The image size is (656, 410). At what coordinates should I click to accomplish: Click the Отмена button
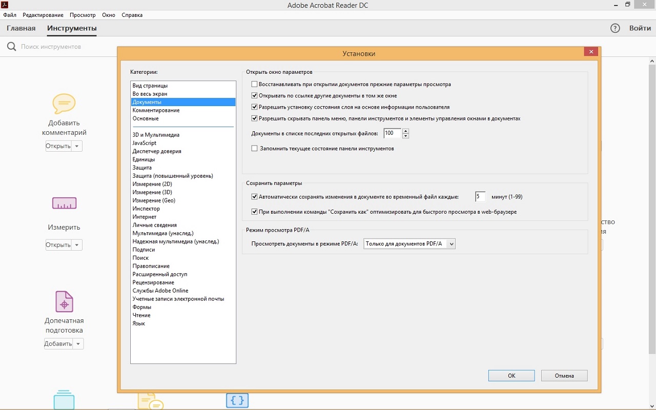click(x=564, y=376)
